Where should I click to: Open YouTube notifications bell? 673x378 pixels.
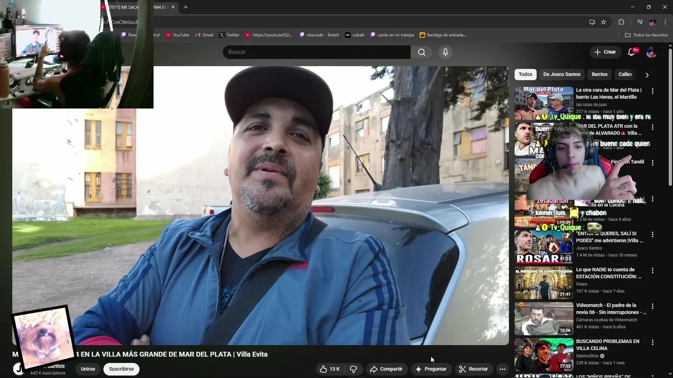[632, 52]
